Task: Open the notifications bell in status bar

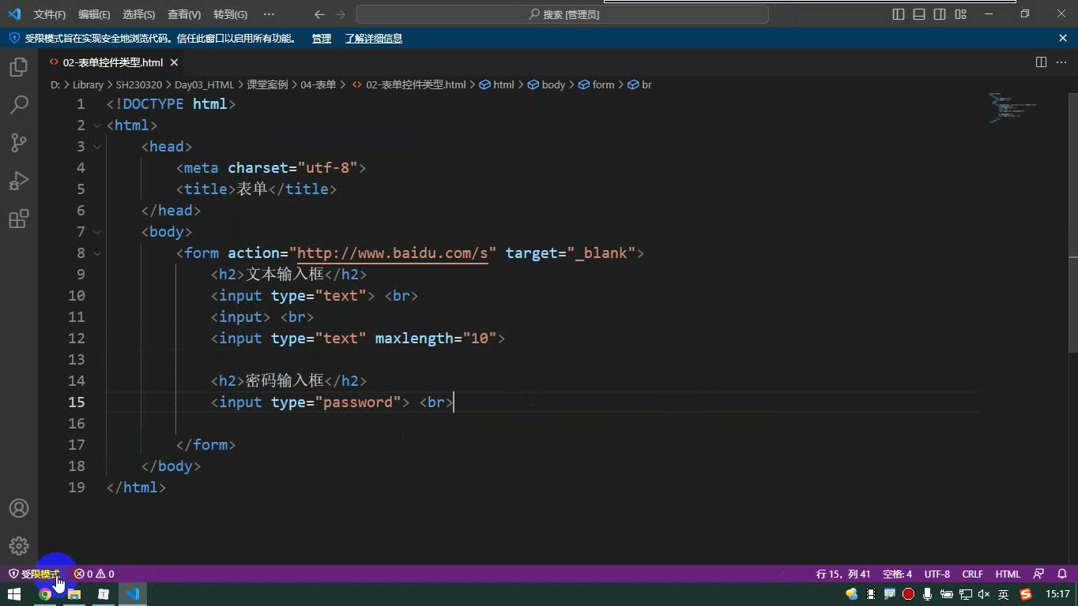Action: pos(1062,574)
